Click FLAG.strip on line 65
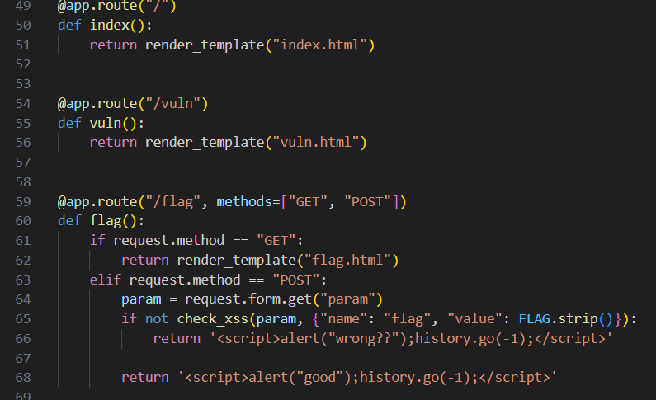 tap(559, 319)
